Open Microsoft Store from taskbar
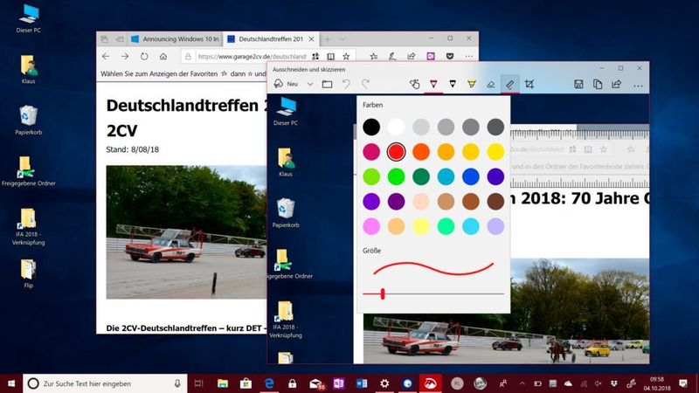Image resolution: width=699 pixels, height=393 pixels. (246, 383)
